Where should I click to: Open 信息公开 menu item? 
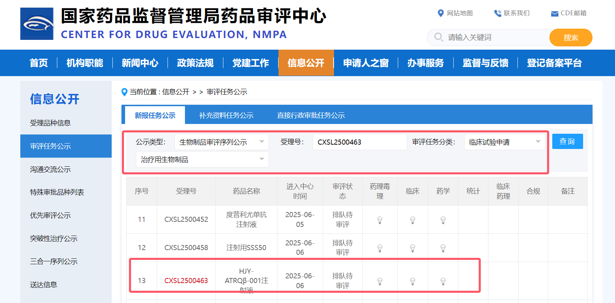pos(306,63)
